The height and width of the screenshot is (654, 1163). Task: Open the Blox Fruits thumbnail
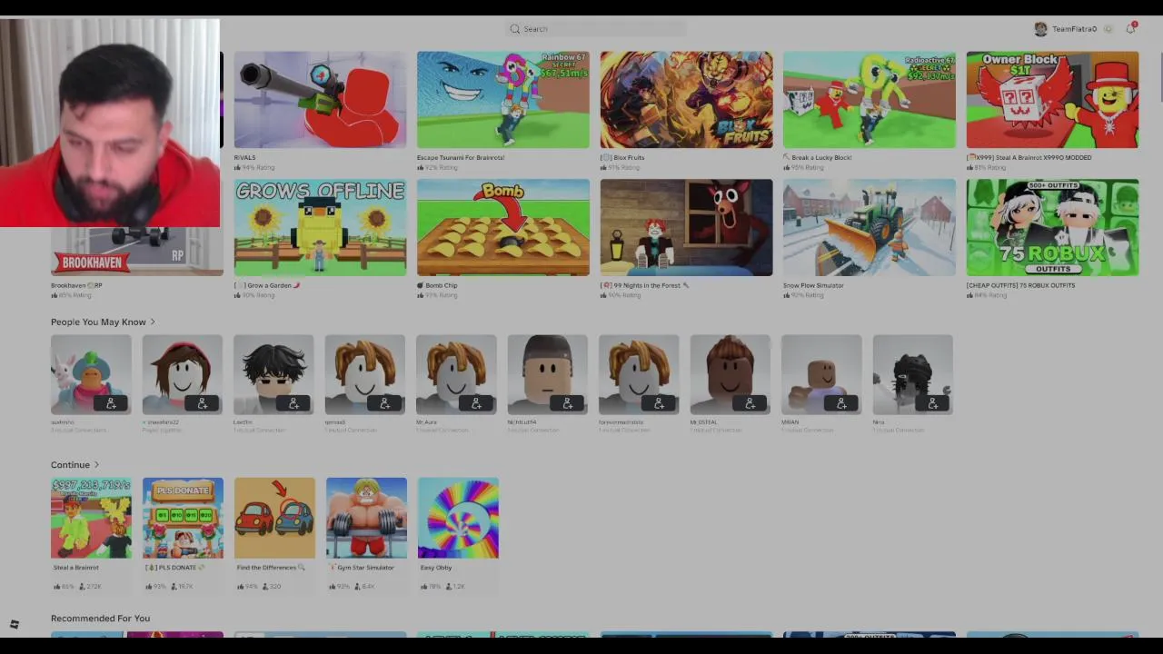686,100
